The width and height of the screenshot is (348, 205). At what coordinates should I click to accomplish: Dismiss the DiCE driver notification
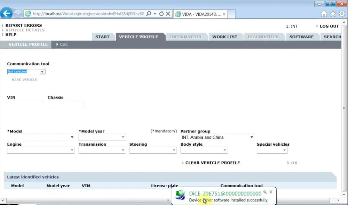[271, 192]
